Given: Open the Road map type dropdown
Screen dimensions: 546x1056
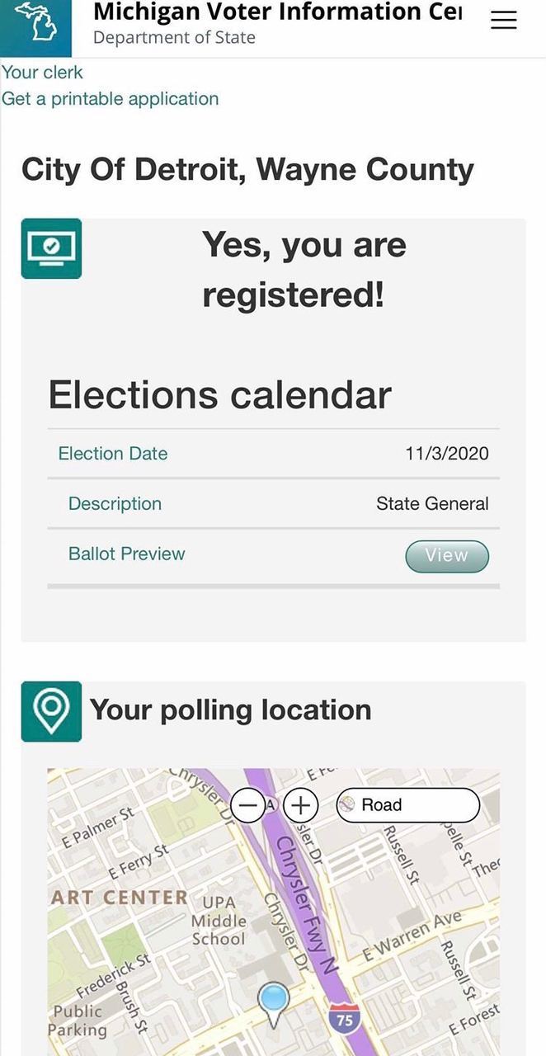Looking at the screenshot, I should pos(408,805).
